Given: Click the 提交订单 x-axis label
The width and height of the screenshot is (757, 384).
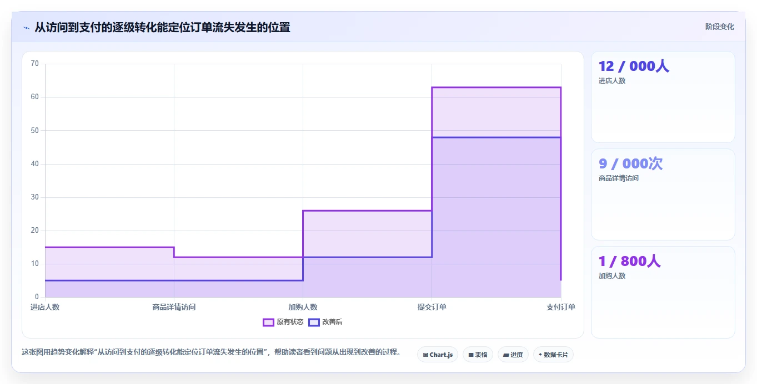Looking at the screenshot, I should tap(432, 307).
